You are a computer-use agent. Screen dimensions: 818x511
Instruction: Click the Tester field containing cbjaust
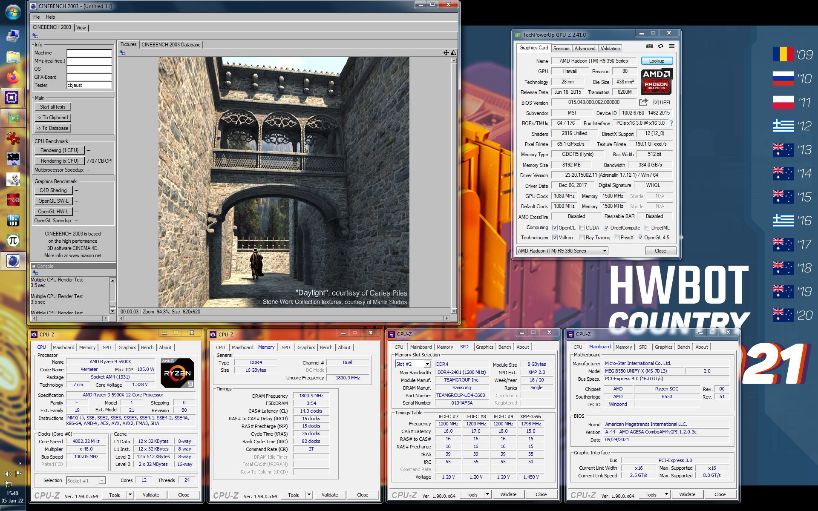89,86
